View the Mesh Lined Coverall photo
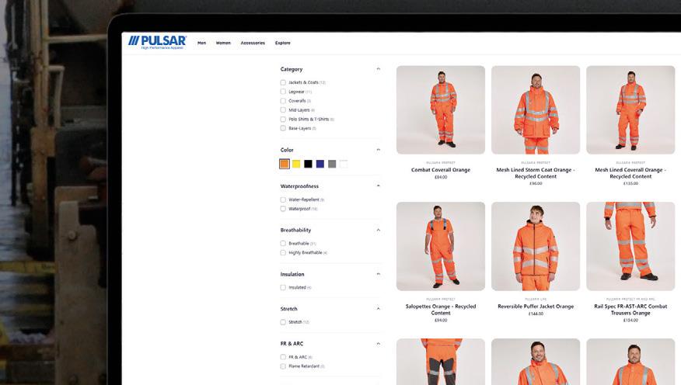Viewport: 681px width, 385px height. (x=630, y=109)
